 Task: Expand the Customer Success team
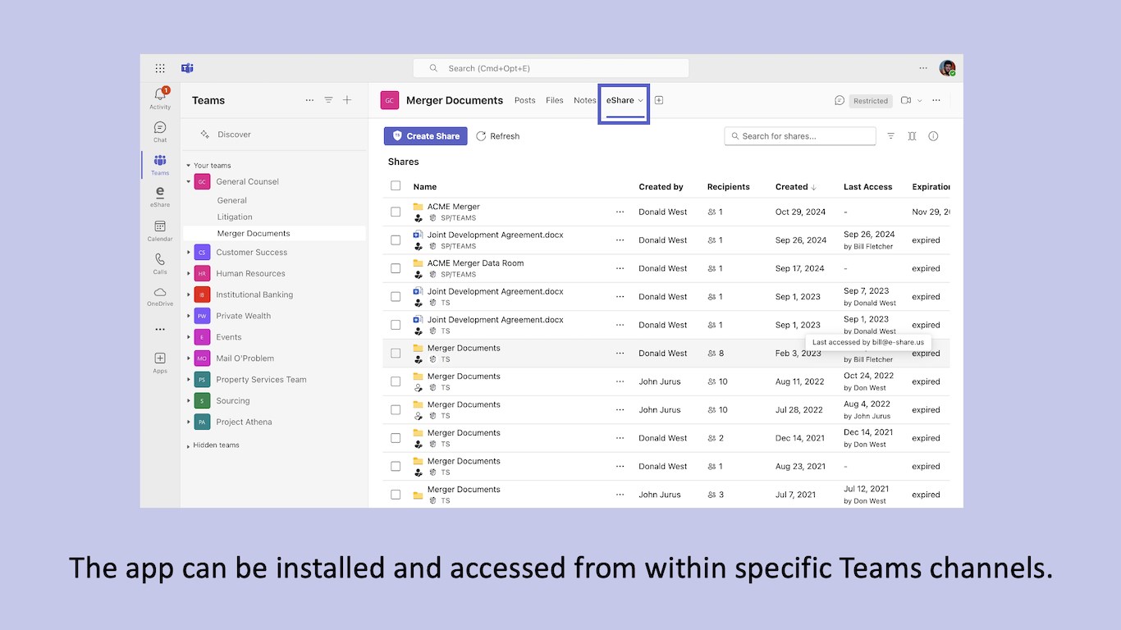[188, 253]
